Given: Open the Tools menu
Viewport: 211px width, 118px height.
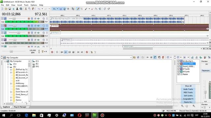Looking at the screenshot, I should coord(26,5).
